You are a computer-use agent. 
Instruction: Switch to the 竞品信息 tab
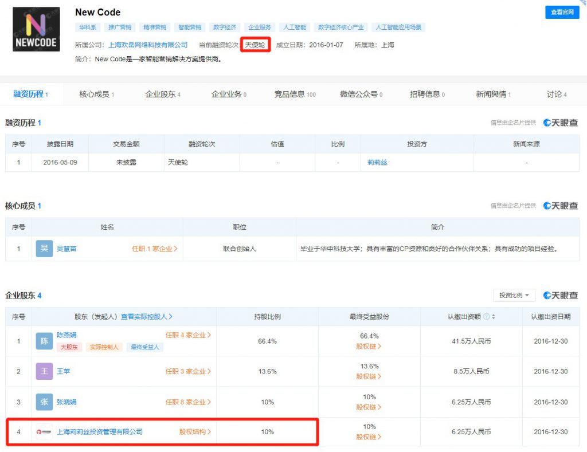[295, 95]
